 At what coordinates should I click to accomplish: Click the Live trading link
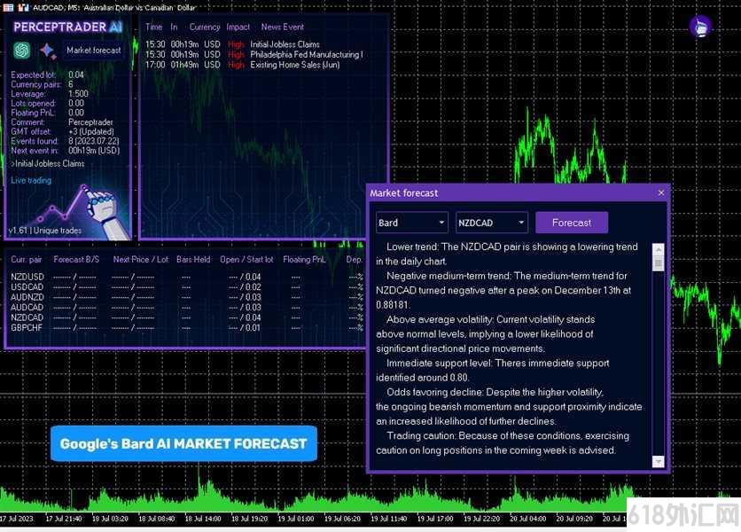coord(31,181)
